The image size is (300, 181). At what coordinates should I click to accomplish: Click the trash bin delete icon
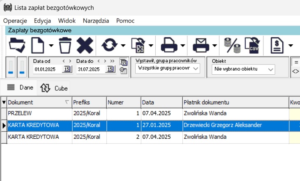(x=65, y=45)
